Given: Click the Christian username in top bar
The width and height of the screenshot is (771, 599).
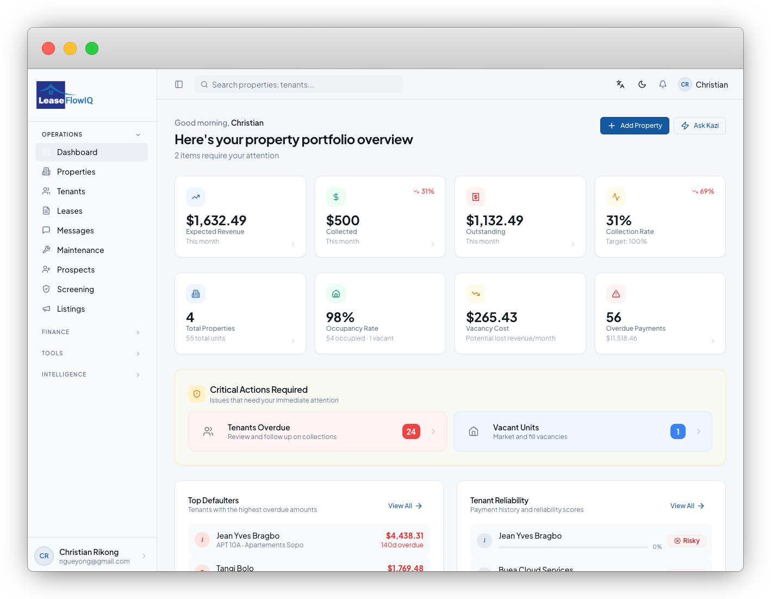Looking at the screenshot, I should point(712,85).
